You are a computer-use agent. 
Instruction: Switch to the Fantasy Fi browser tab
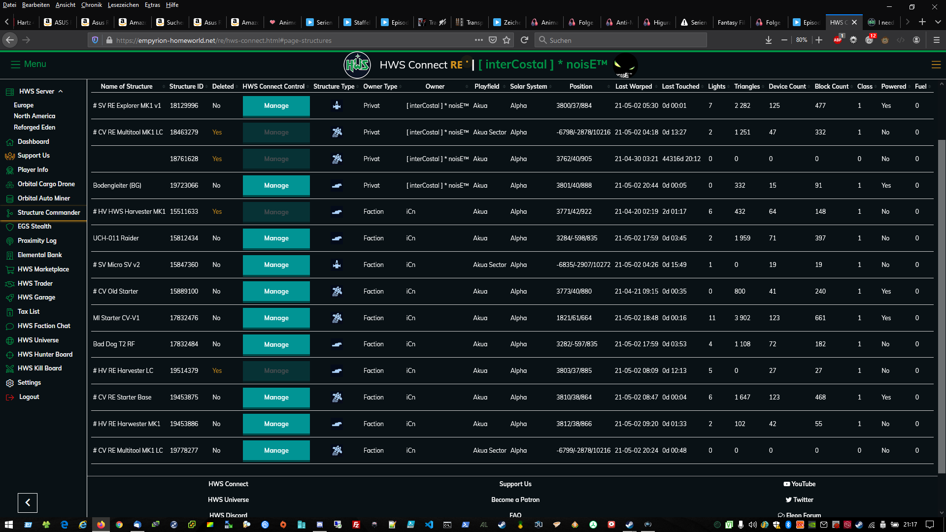pyautogui.click(x=731, y=22)
